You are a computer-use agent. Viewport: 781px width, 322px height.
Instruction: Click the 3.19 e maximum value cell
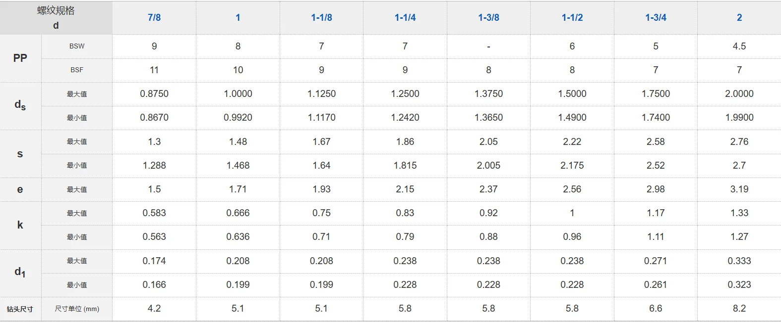click(739, 189)
